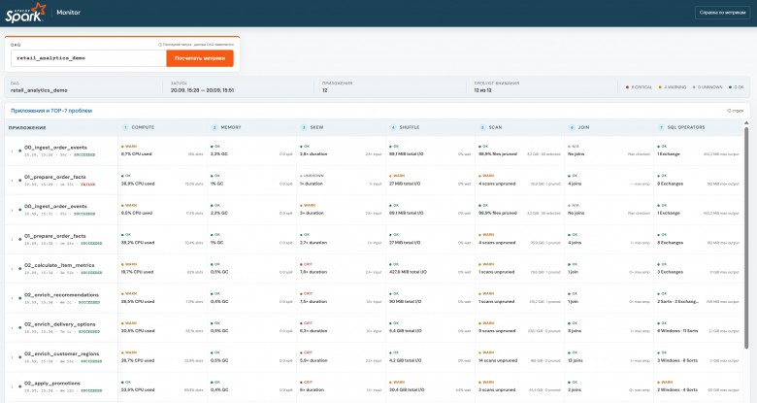Expand the failed 01_prepare_order_facts row

click(12, 181)
